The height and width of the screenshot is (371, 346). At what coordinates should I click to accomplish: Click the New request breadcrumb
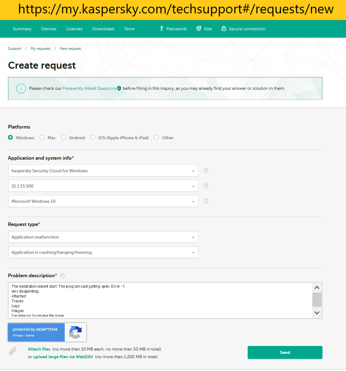pyautogui.click(x=70, y=49)
